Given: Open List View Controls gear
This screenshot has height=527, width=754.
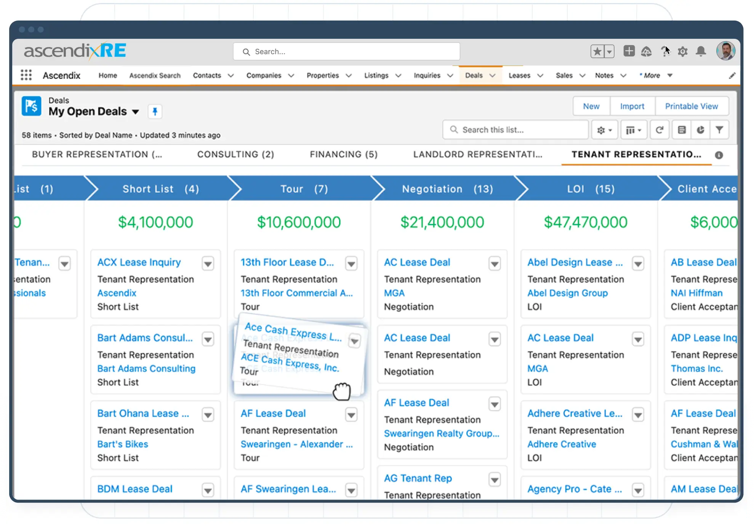Looking at the screenshot, I should 604,130.
